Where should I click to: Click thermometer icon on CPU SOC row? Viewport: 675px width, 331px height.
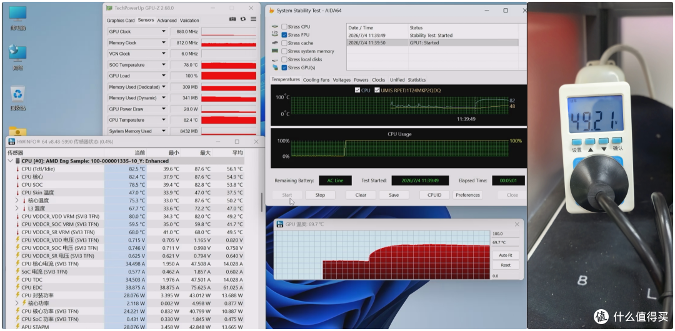tap(17, 185)
